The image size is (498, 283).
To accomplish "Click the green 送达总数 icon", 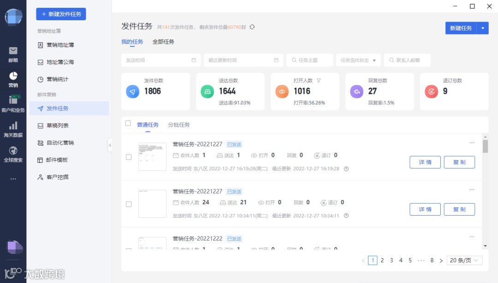I will coord(207,91).
